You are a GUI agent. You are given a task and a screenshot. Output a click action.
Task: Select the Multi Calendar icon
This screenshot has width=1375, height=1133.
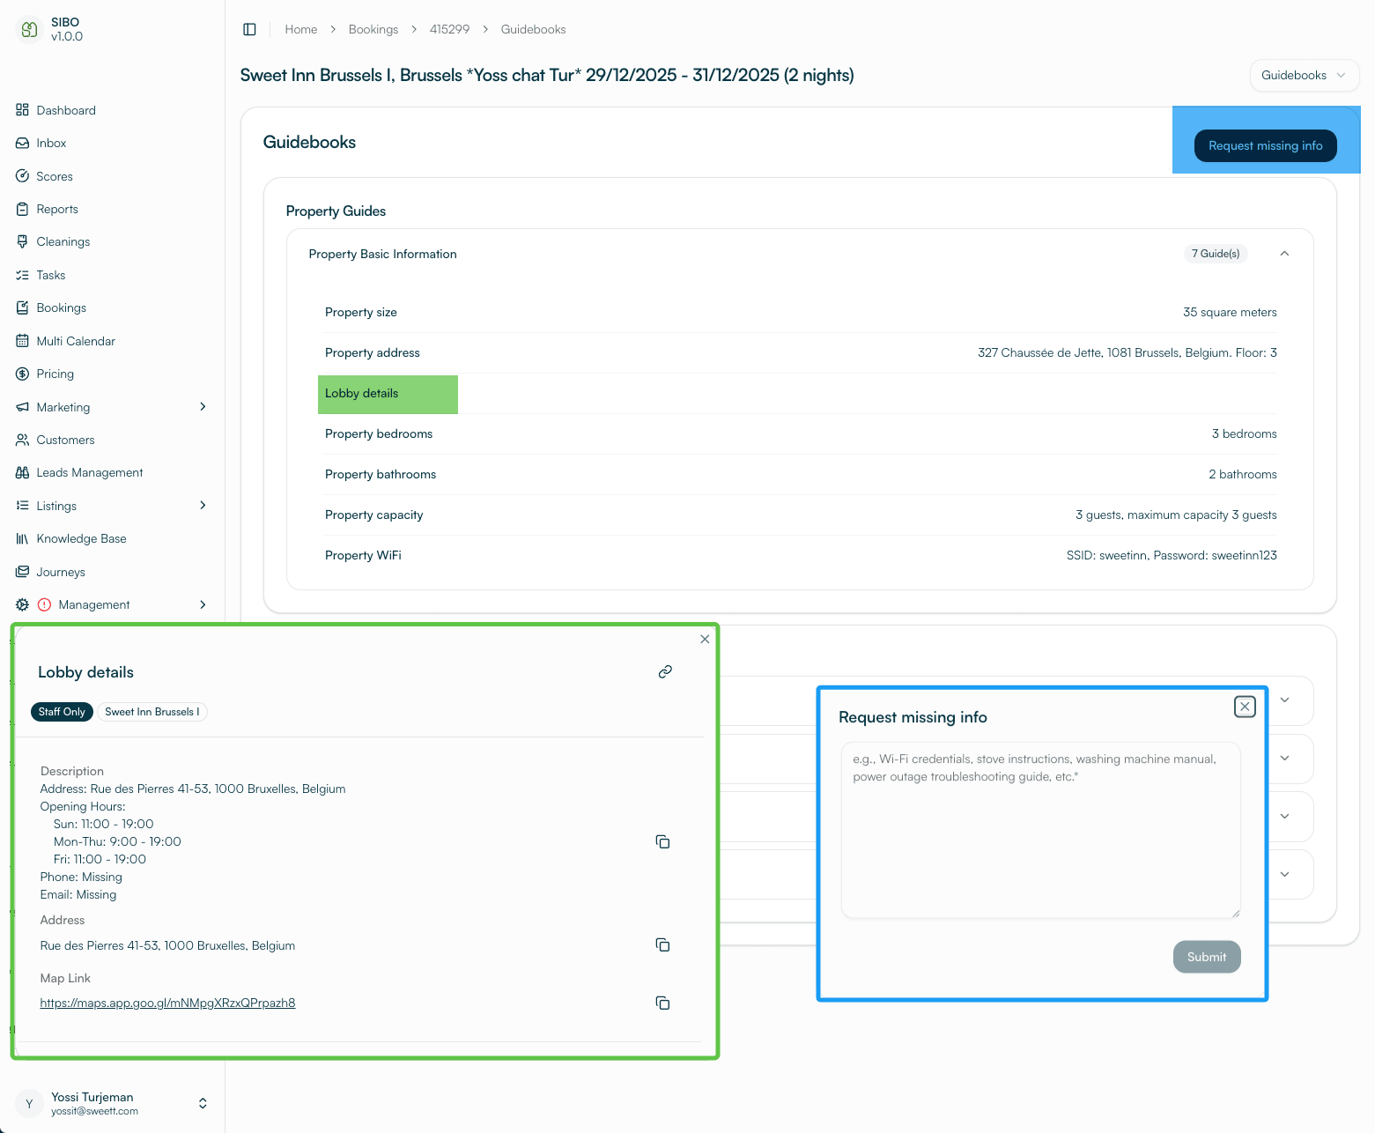click(23, 341)
